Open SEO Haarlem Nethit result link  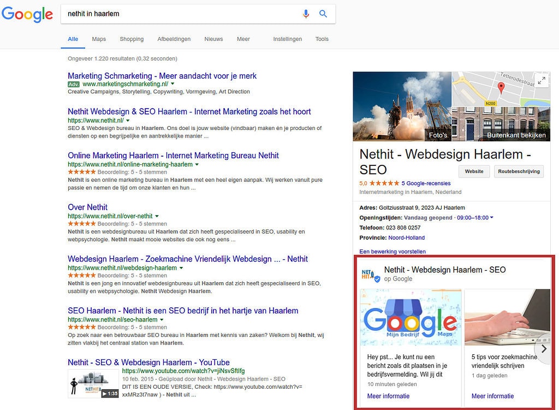coord(183,311)
